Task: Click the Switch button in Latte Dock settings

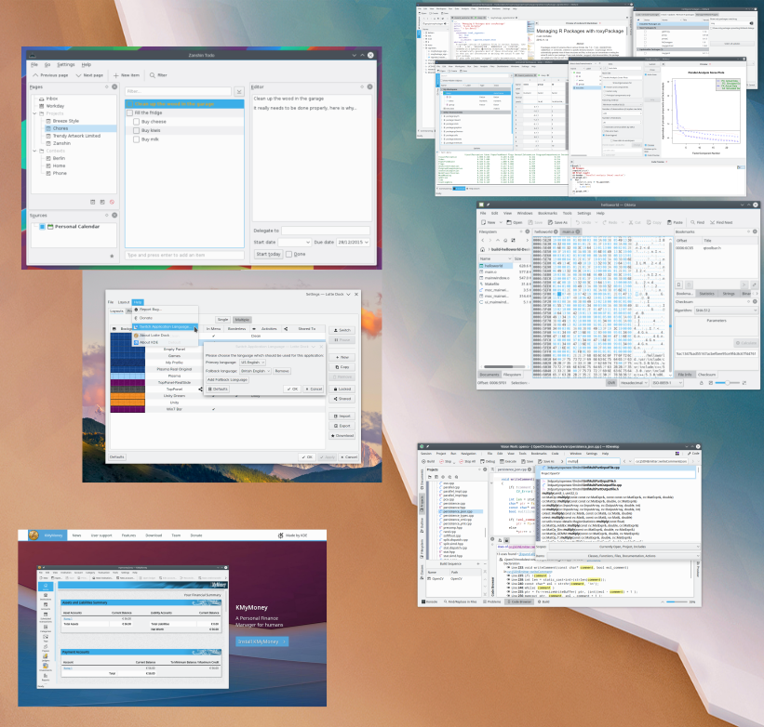Action: [342, 330]
